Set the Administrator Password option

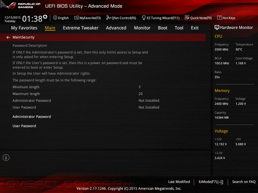(32, 117)
